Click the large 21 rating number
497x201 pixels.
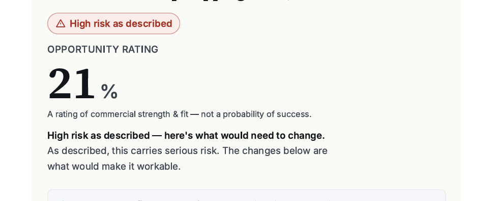[71, 84]
